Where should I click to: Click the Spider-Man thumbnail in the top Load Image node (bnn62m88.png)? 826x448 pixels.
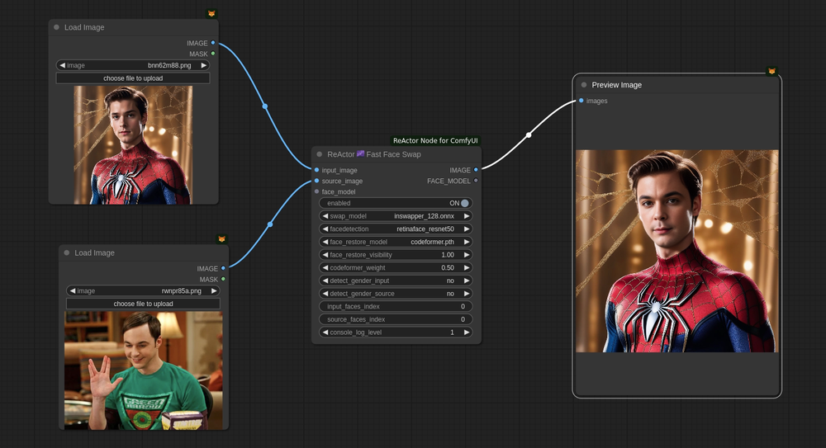133,144
